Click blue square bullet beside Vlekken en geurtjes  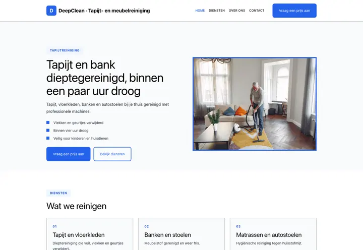48,122
